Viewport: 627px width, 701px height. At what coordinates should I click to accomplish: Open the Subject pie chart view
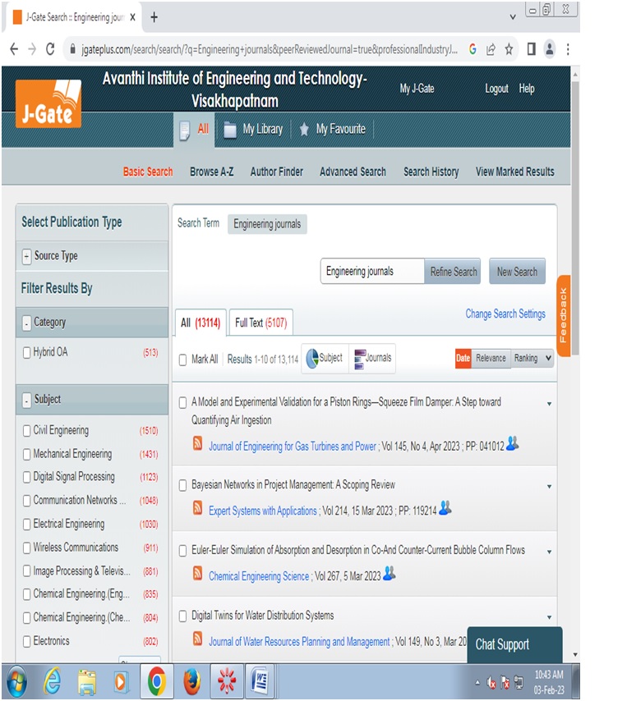click(325, 358)
